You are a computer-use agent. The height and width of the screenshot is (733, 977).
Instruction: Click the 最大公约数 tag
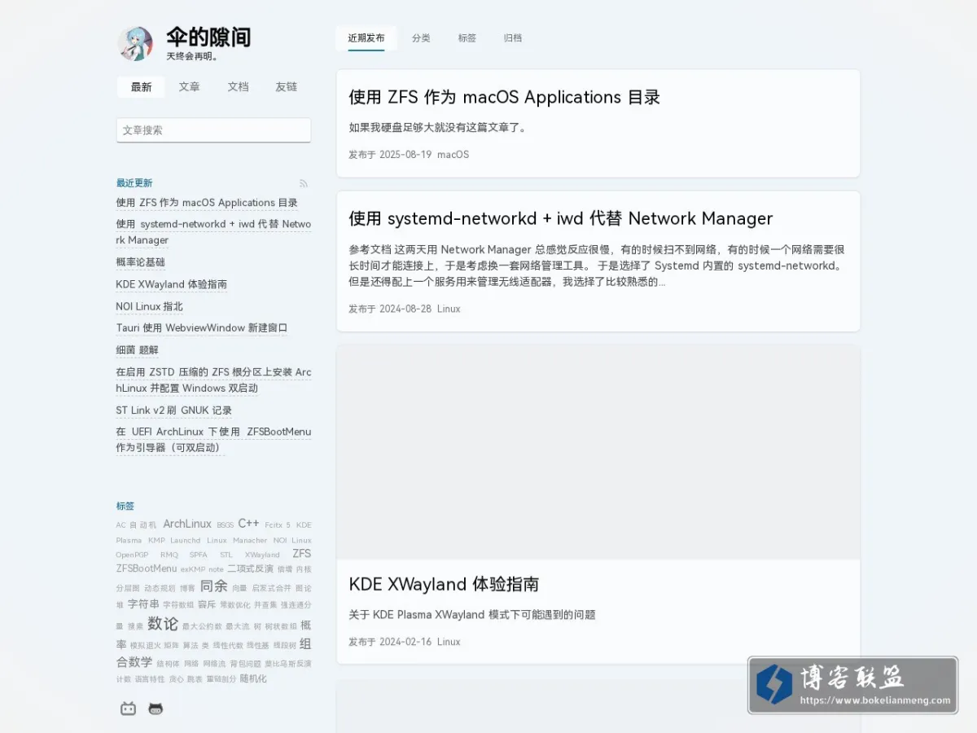202,626
